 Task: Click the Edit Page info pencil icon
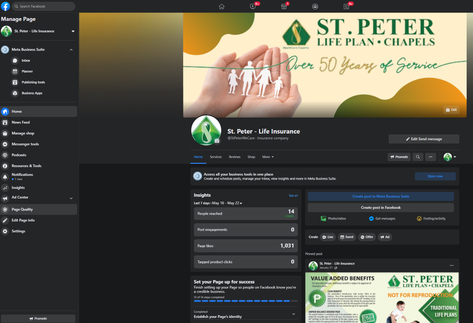5,220
